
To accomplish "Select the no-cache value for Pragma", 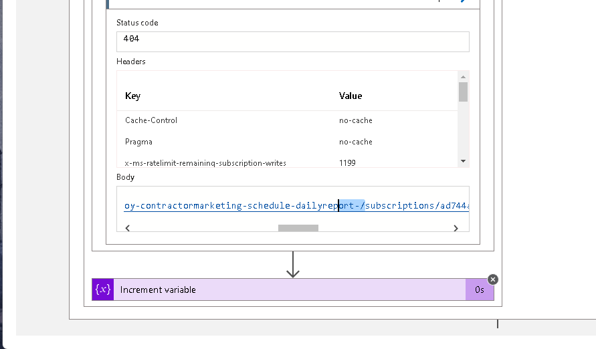I will pos(356,142).
